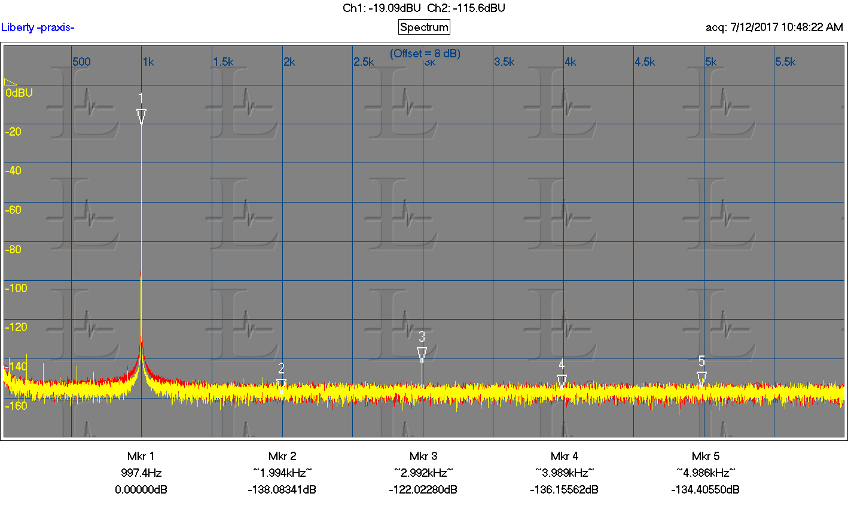Click the 500 frequency axis label
Screen dimensions: 848x527
coord(81,62)
